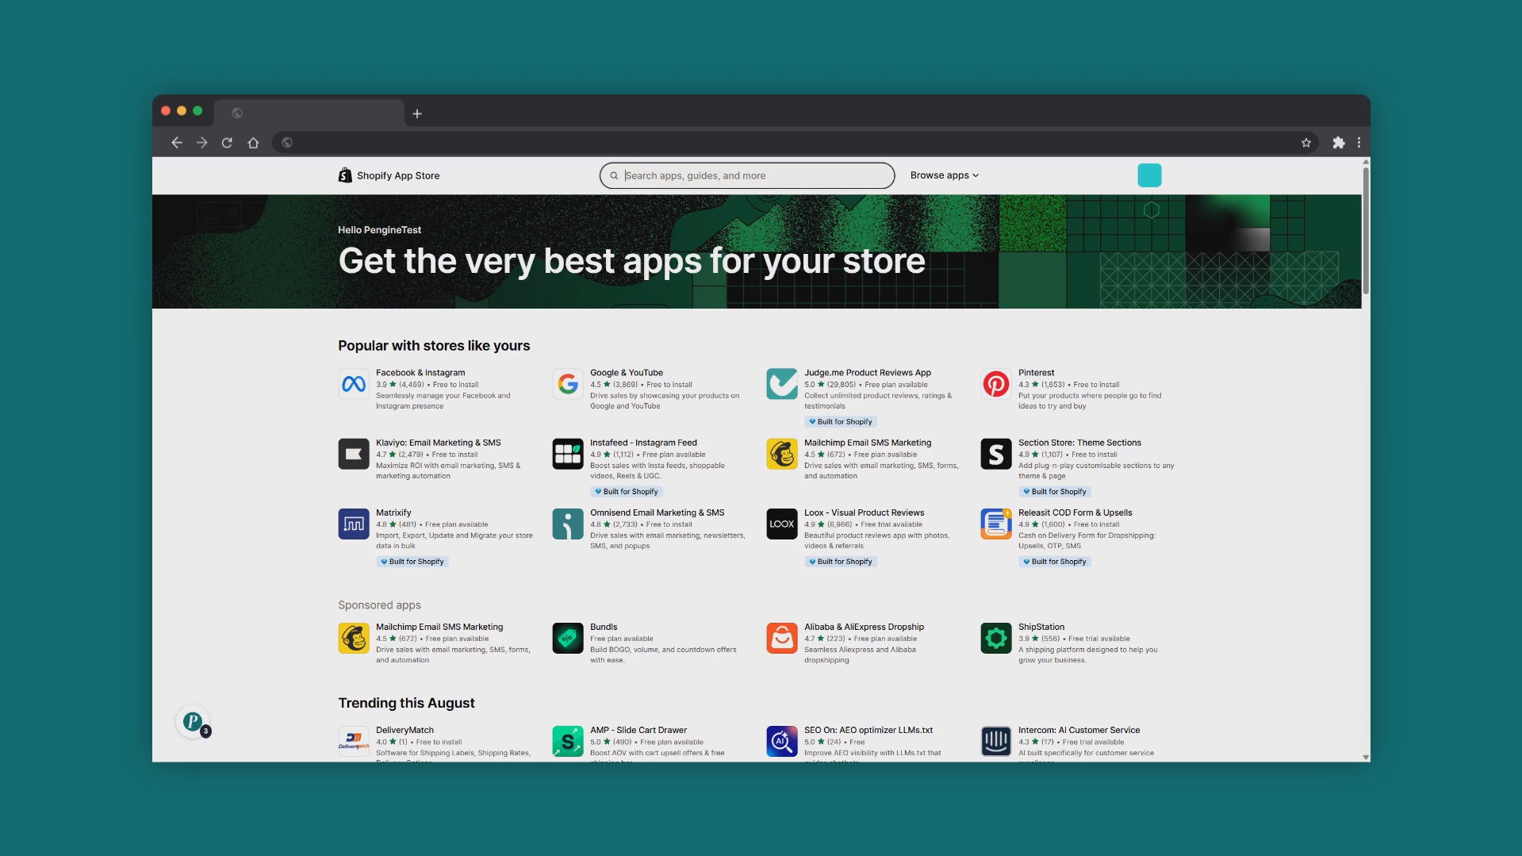The width and height of the screenshot is (1522, 856).
Task: Click the Matrixify app icon
Action: coord(354,524)
